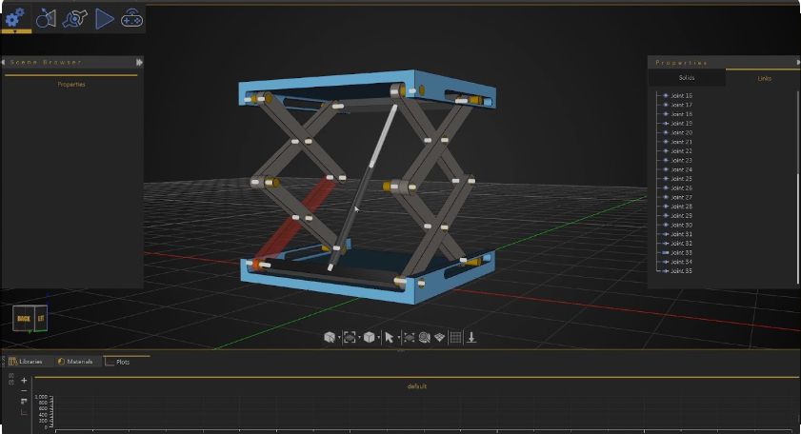Switch to the Links tab
The height and width of the screenshot is (434, 801).
click(764, 78)
